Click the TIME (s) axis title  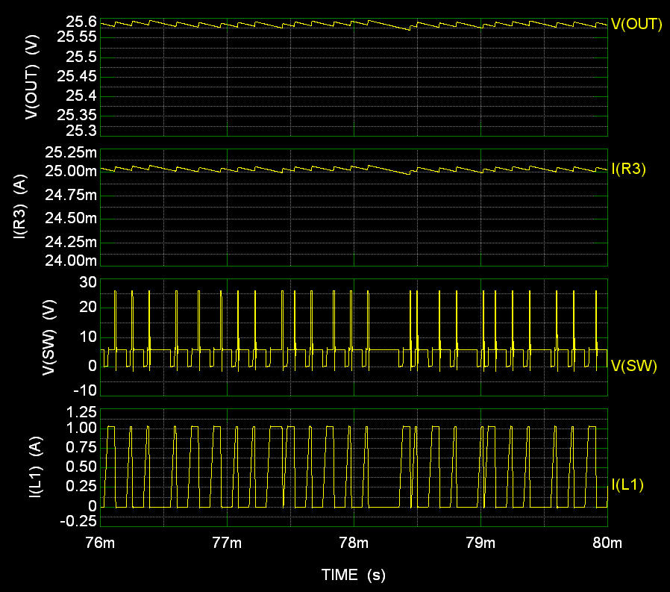[354, 575]
